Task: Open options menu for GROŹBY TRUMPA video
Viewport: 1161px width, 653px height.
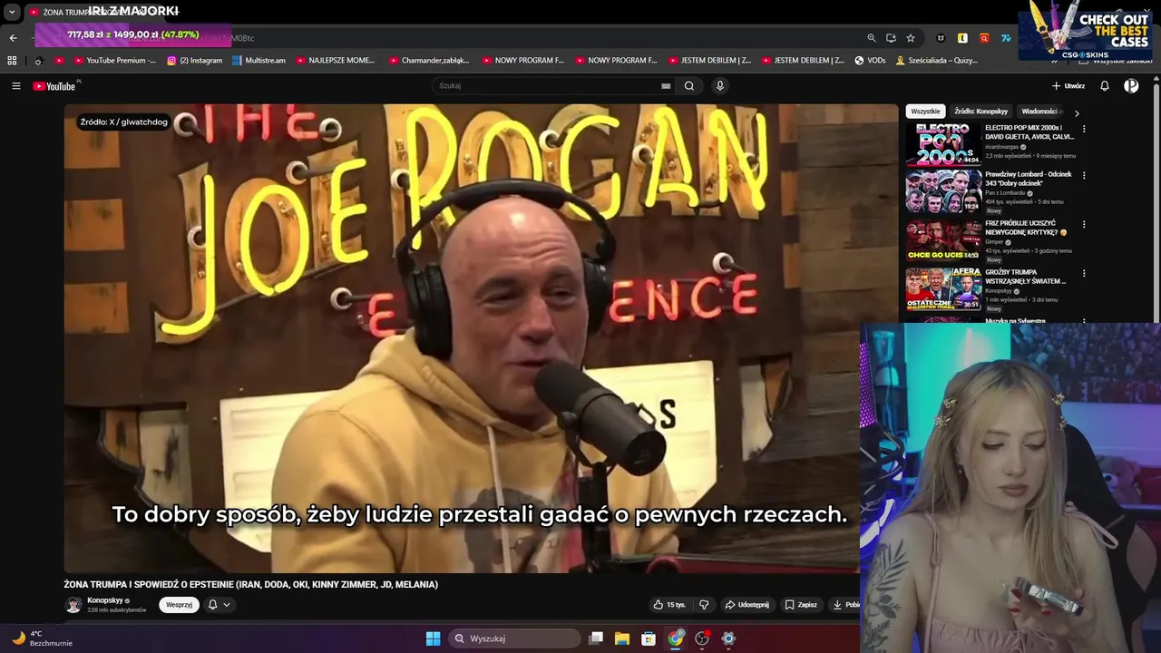Action: (x=1084, y=273)
